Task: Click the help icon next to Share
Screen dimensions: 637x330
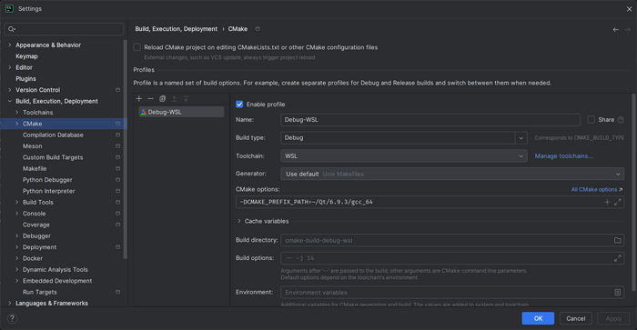Action: coord(621,120)
